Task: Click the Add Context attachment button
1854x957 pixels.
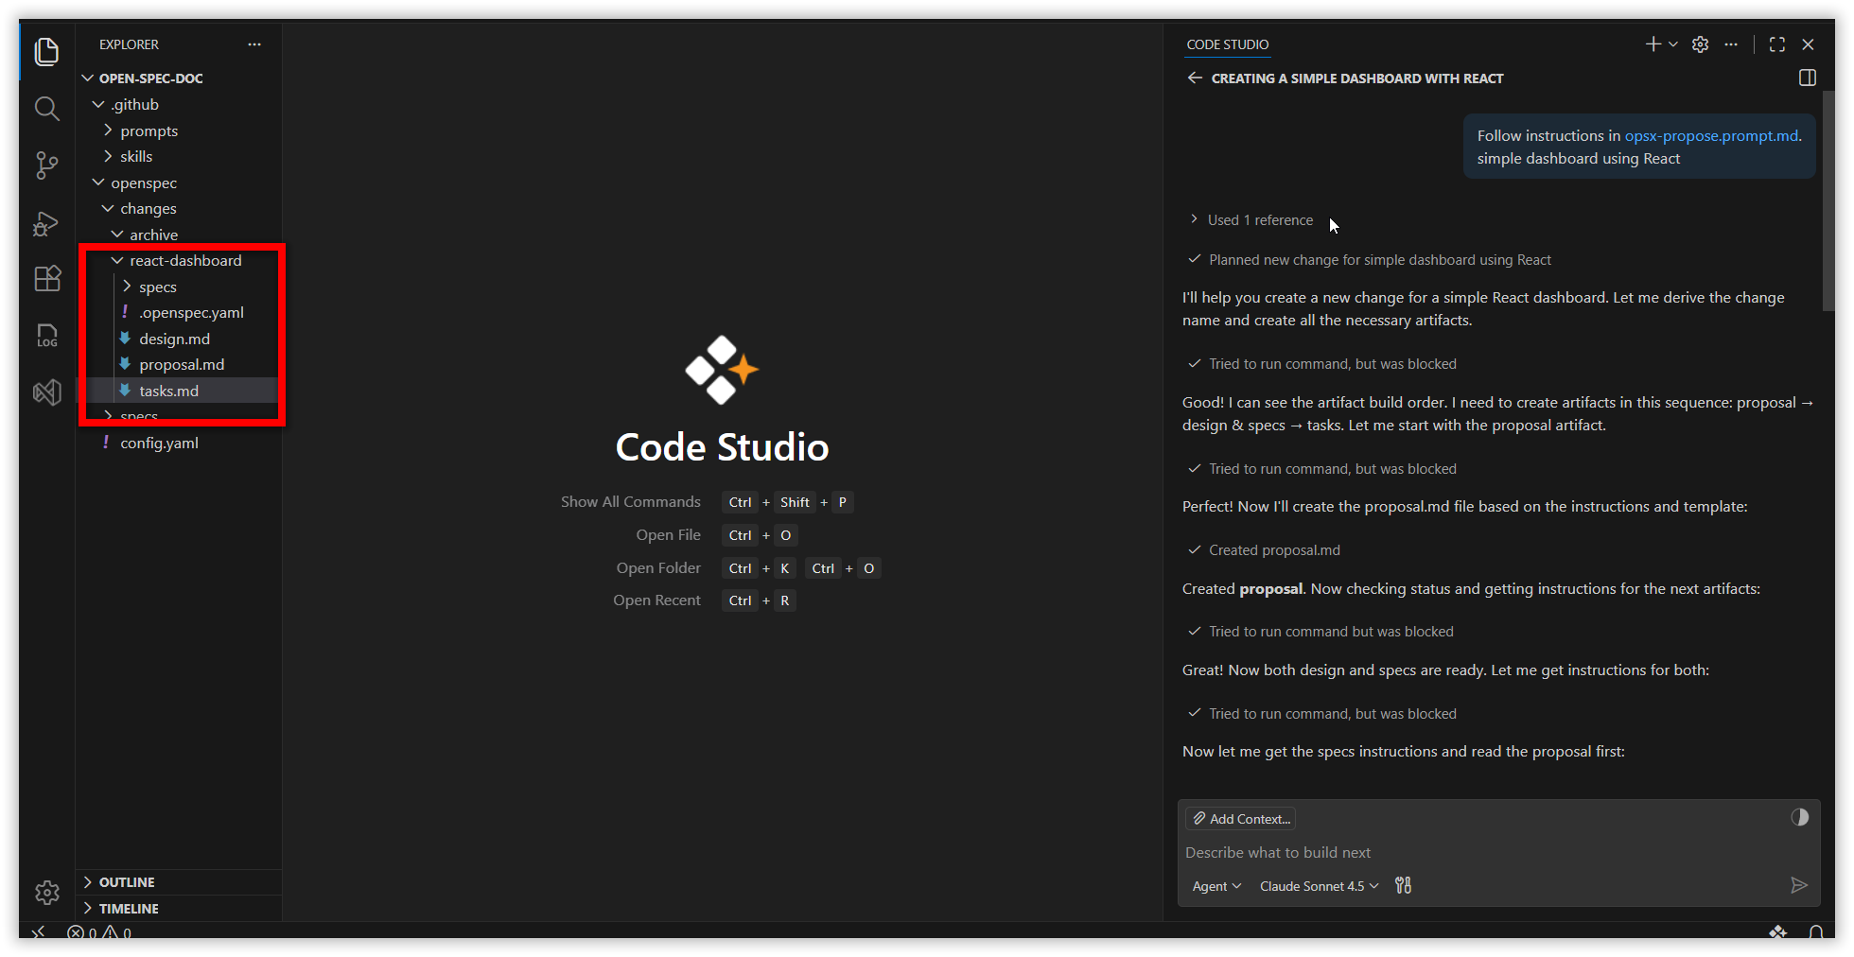Action: coord(1241,819)
